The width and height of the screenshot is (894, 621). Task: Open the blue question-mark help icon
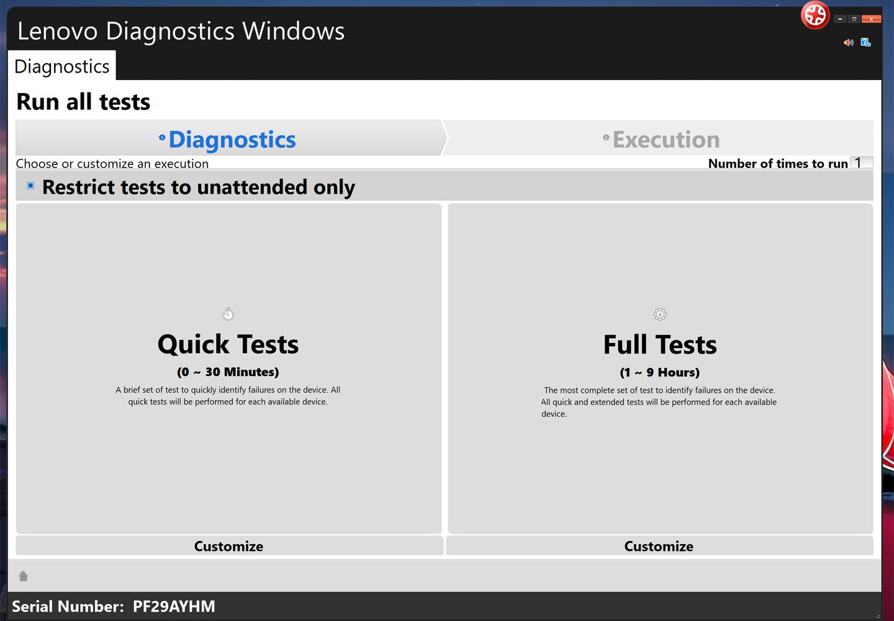(x=865, y=42)
